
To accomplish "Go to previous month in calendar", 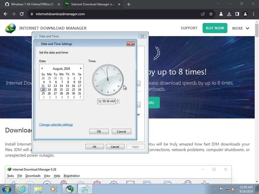I will pyautogui.click(x=42, y=68).
